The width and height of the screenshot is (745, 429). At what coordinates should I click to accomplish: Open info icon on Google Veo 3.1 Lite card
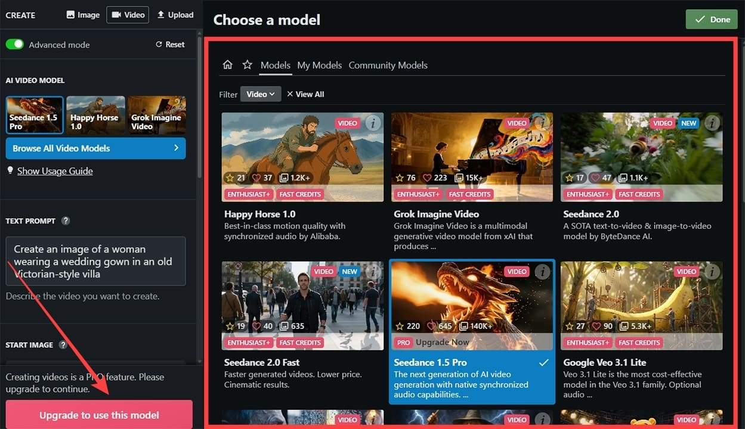712,272
